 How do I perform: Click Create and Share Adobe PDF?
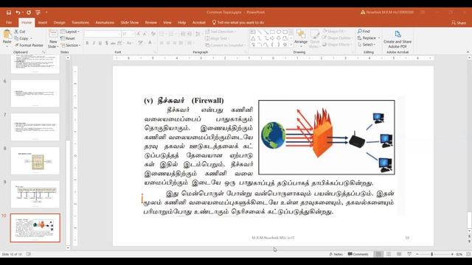[398, 39]
